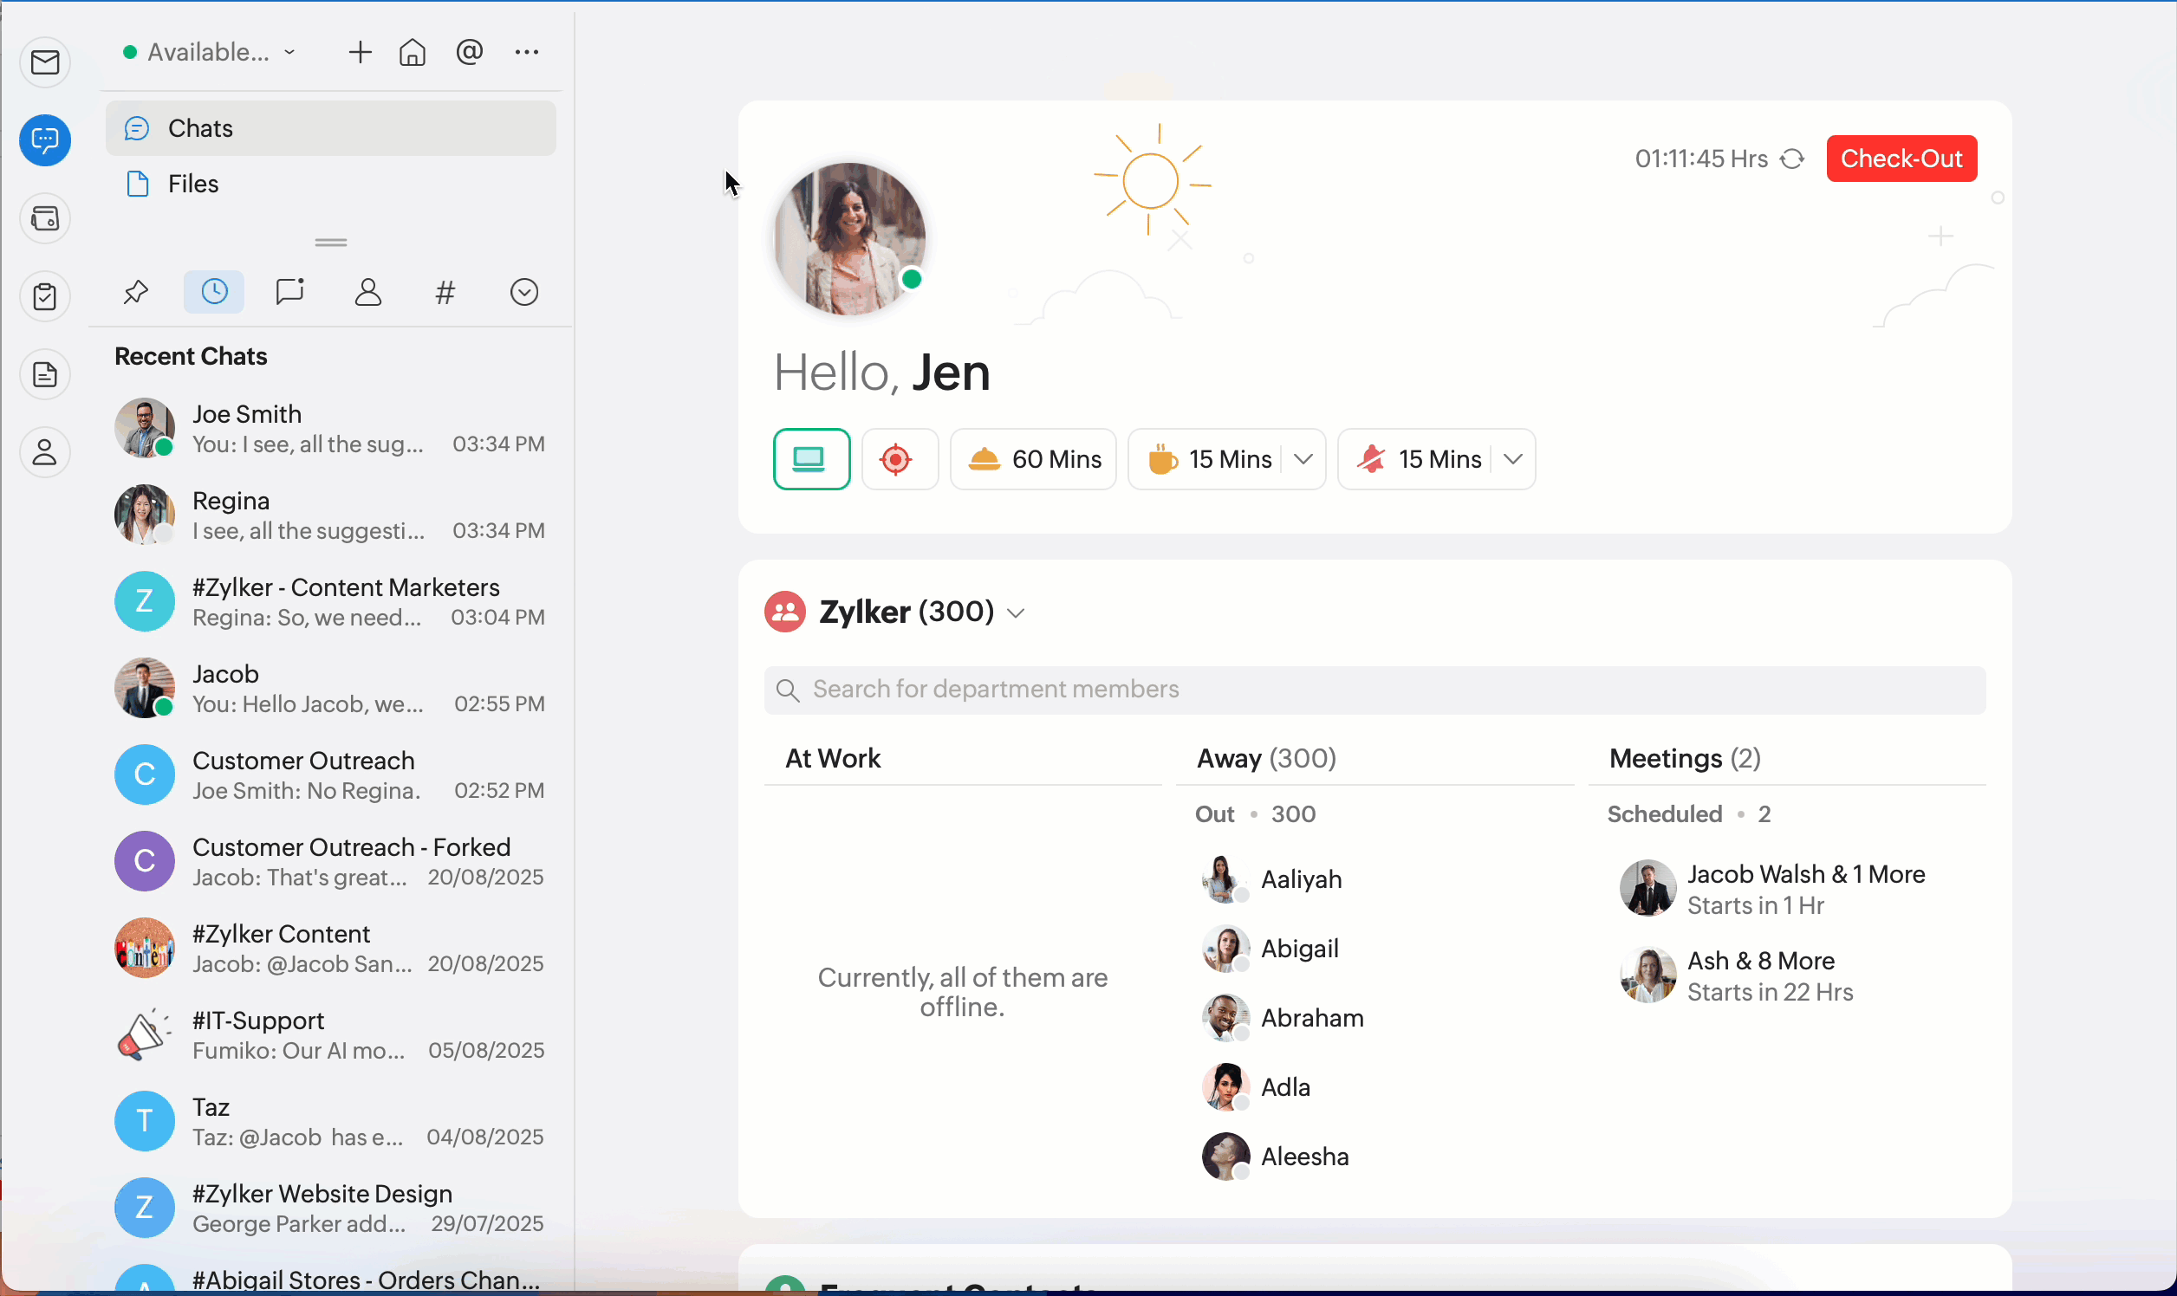
Task: Enable the 60 Mins lunch break
Action: pyautogui.click(x=1032, y=459)
